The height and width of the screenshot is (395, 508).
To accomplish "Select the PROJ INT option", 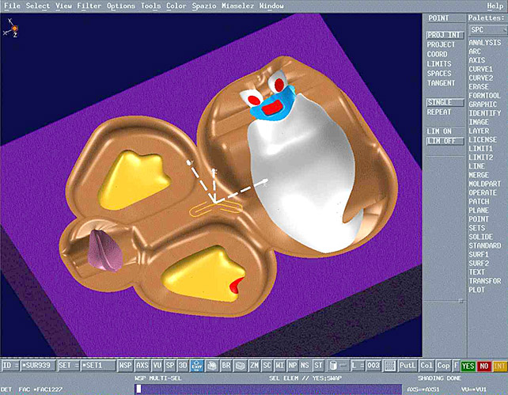I will 445,35.
